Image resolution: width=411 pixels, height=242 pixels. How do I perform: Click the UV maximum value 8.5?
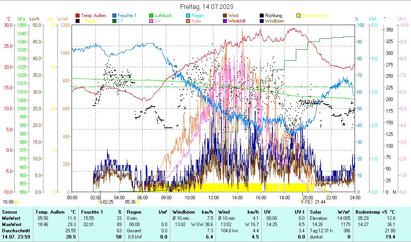point(301,225)
